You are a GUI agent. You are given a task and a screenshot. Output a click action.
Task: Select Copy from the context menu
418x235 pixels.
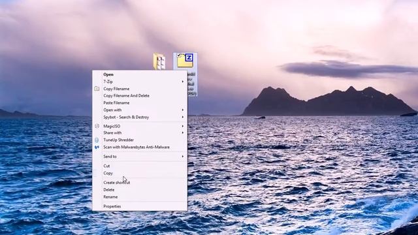click(140, 173)
